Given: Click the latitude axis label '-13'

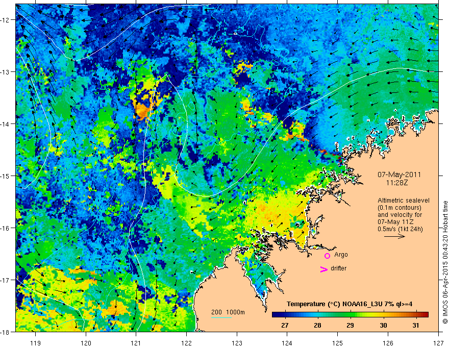Looking at the screenshot, I should pyautogui.click(x=6, y=72).
